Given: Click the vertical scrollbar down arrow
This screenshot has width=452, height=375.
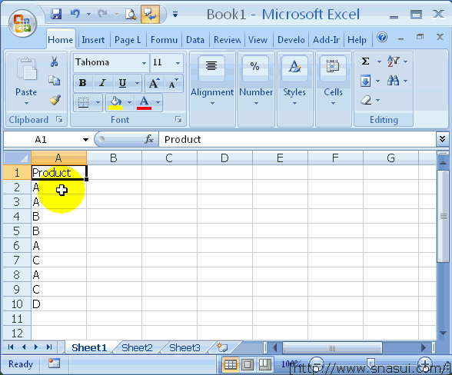Looking at the screenshot, I should 443,334.
